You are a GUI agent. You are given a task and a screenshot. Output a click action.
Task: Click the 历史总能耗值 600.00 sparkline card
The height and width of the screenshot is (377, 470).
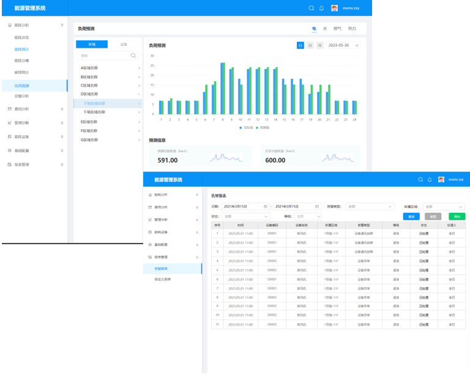coord(310,156)
